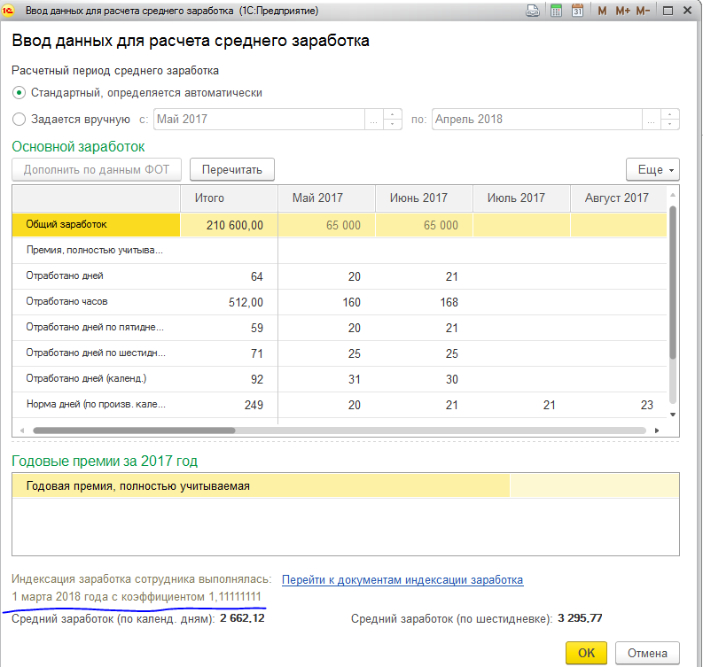
Task: Select the 'Стандартный, определяется автоматически' radio option
Action: tap(19, 93)
